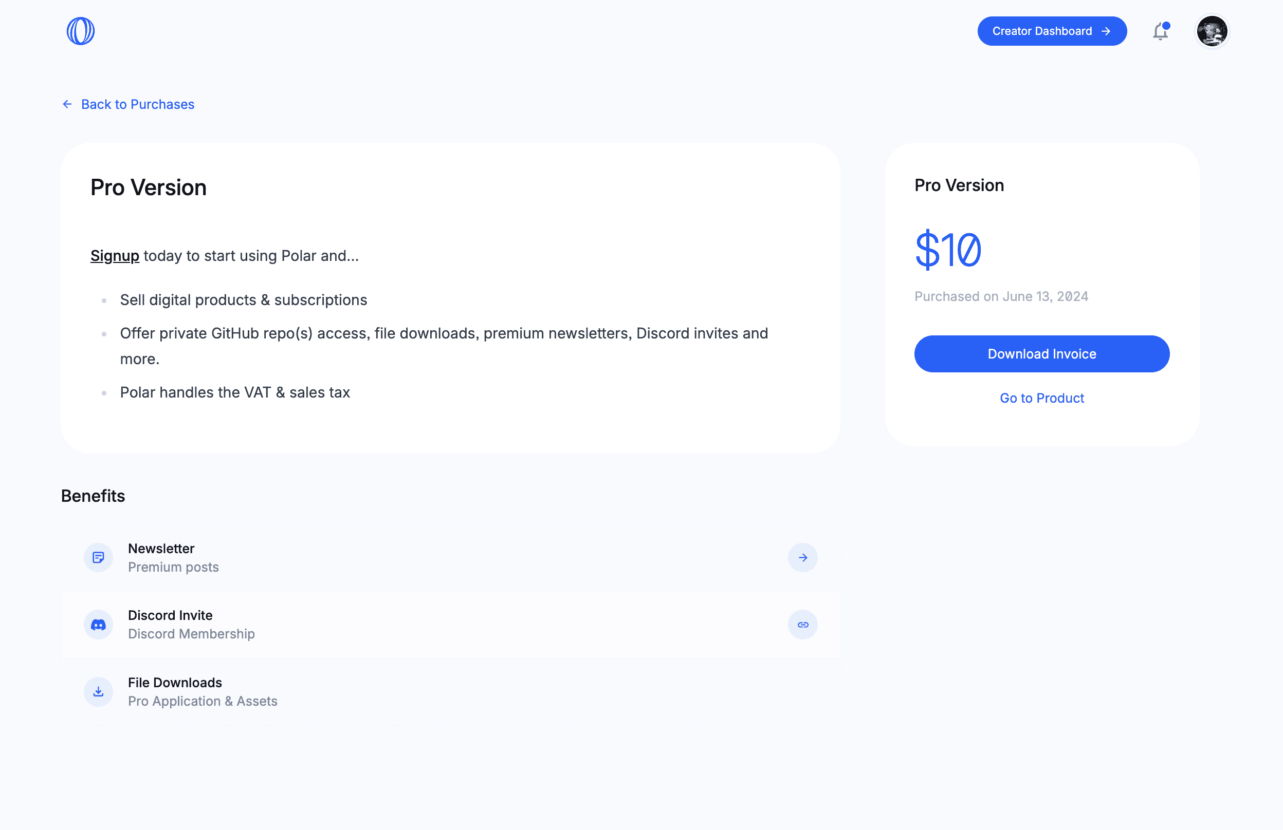This screenshot has height=830, width=1283.
Task: Click the Signup hyperlink text
Action: pos(114,255)
